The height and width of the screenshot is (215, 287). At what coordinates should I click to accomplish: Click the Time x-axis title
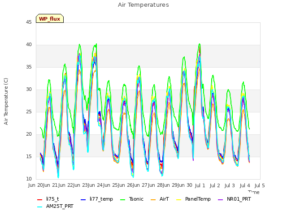pyautogui.click(x=254, y=192)
